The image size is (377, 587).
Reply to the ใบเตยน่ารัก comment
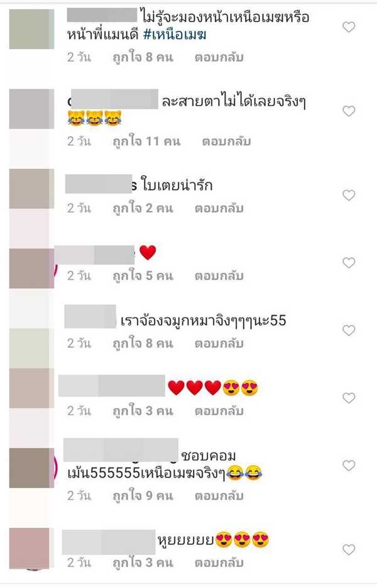219,209
